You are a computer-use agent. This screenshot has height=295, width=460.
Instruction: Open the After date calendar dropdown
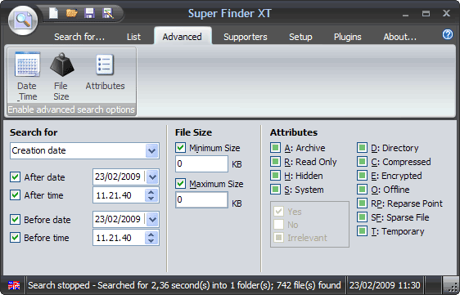[152, 177]
